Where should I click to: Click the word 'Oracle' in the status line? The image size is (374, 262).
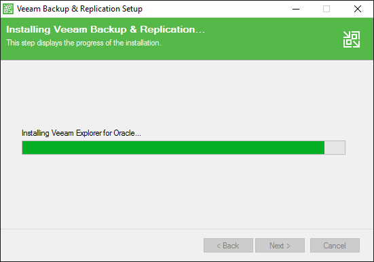[x=124, y=133]
